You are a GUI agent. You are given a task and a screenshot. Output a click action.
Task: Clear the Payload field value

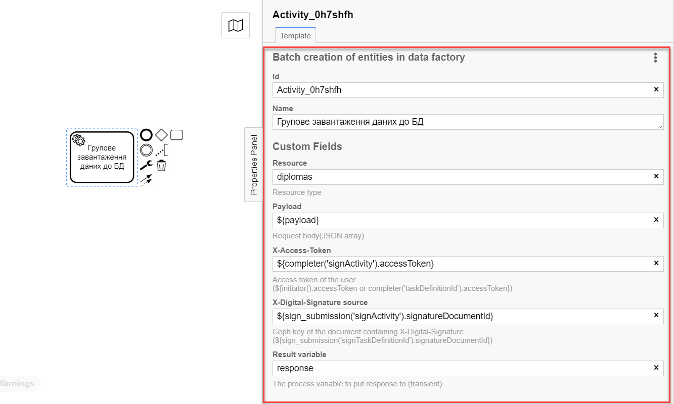click(x=656, y=220)
